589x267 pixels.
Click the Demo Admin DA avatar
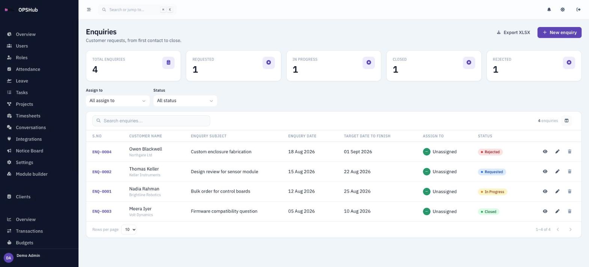8,258
